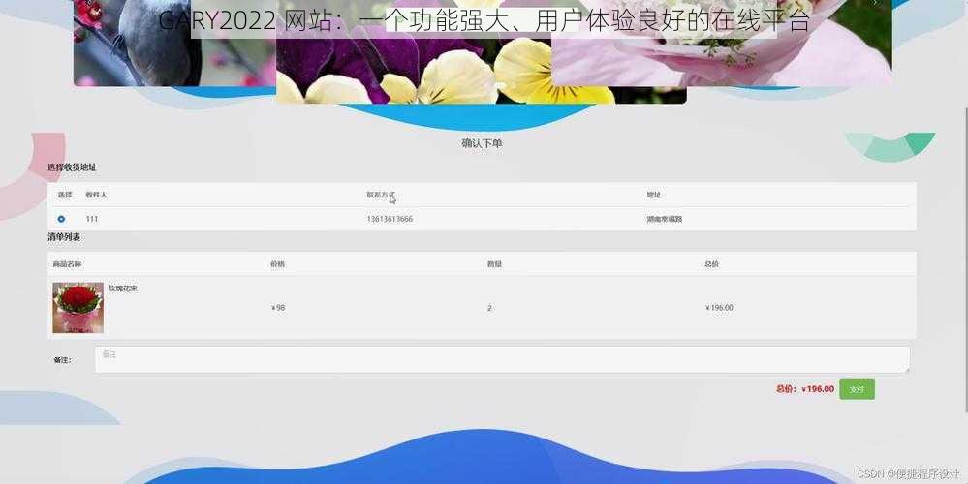Image resolution: width=968 pixels, height=484 pixels.
Task: Open the 玫瑰花束 rose bouquet product thumbnail
Action: coord(78,308)
